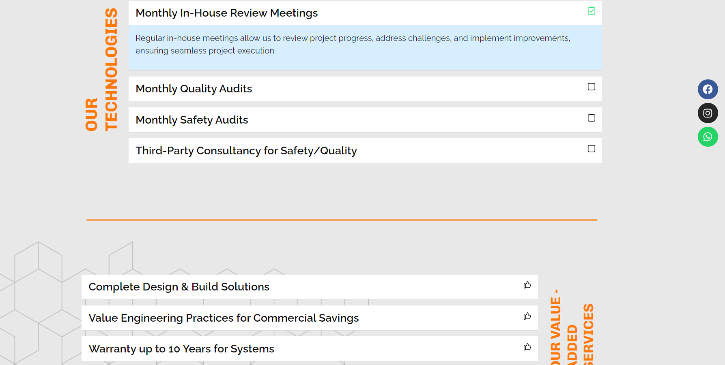Expand the Monthly Quality Audits accordion

click(194, 89)
